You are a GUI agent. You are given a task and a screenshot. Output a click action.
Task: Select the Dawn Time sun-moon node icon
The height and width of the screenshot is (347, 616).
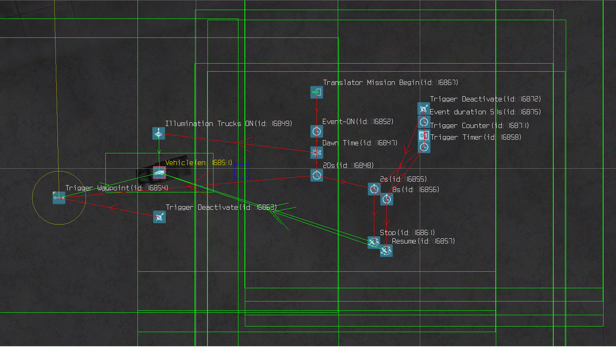316,153
